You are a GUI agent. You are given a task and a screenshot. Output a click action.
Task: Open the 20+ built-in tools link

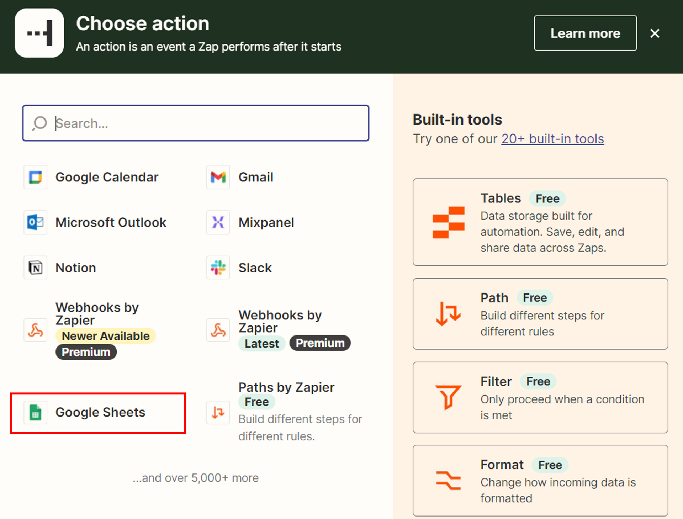click(552, 139)
